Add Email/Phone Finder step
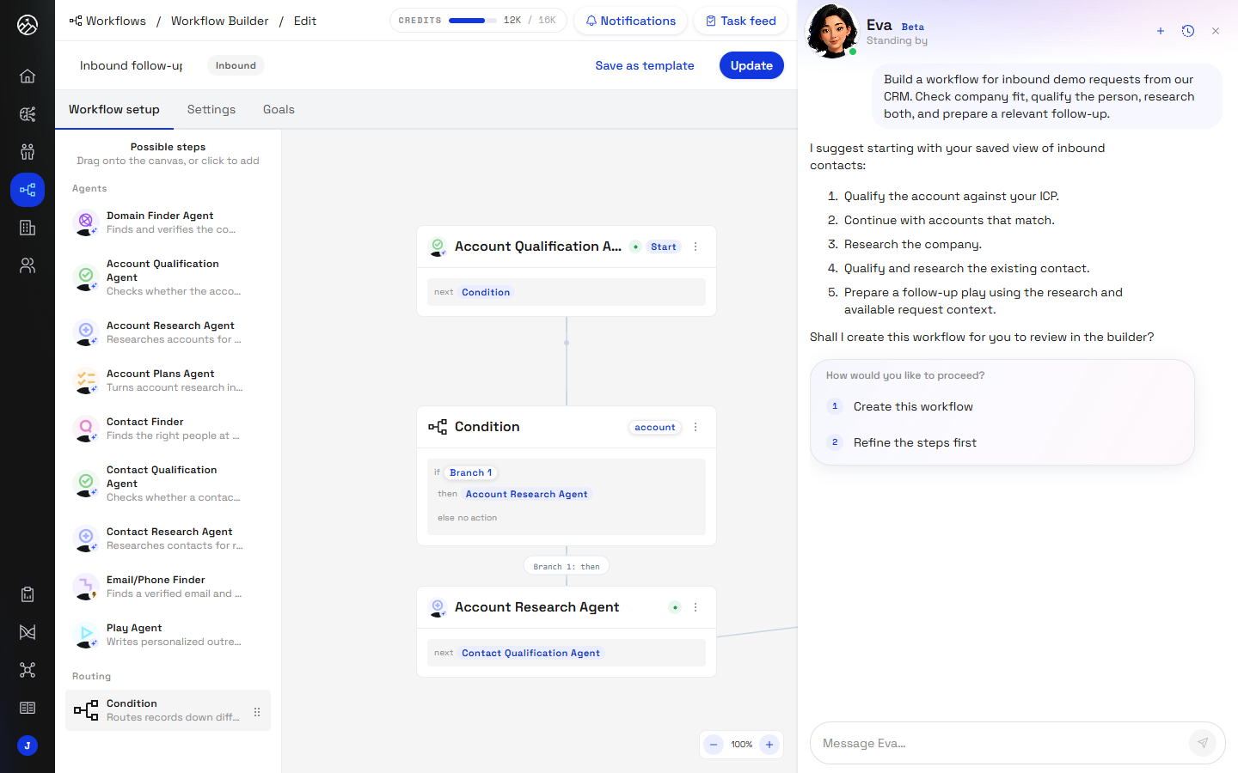 (x=168, y=587)
